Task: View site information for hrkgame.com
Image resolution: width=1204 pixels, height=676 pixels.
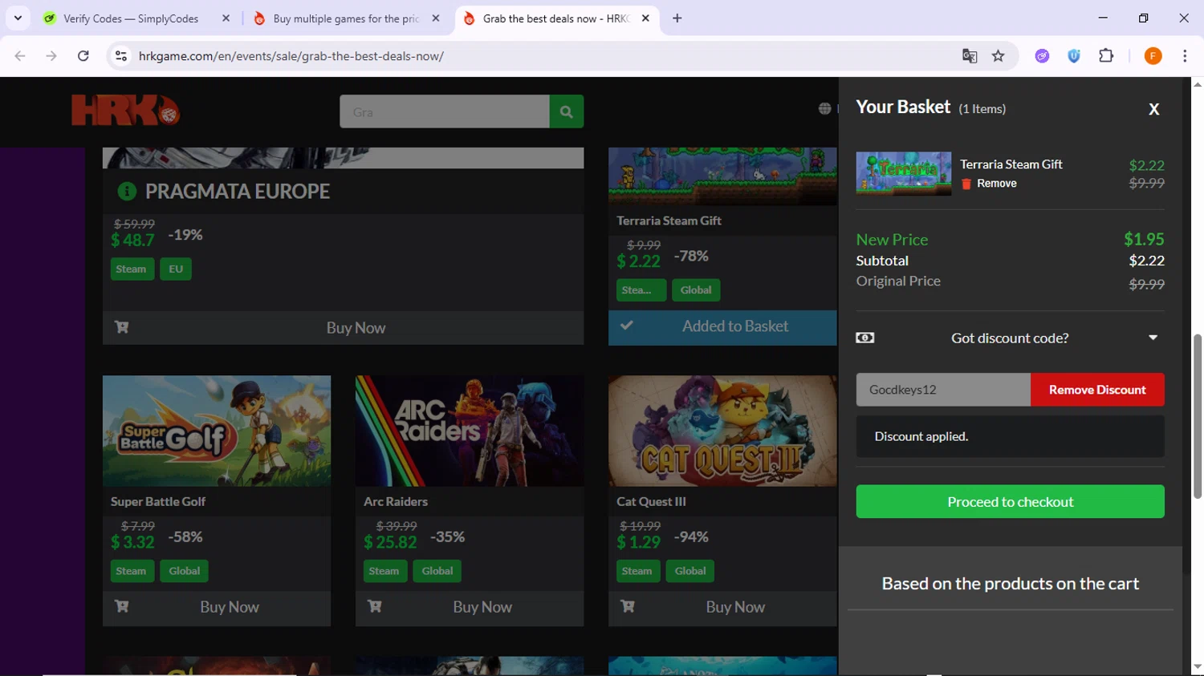Action: pyautogui.click(x=121, y=56)
